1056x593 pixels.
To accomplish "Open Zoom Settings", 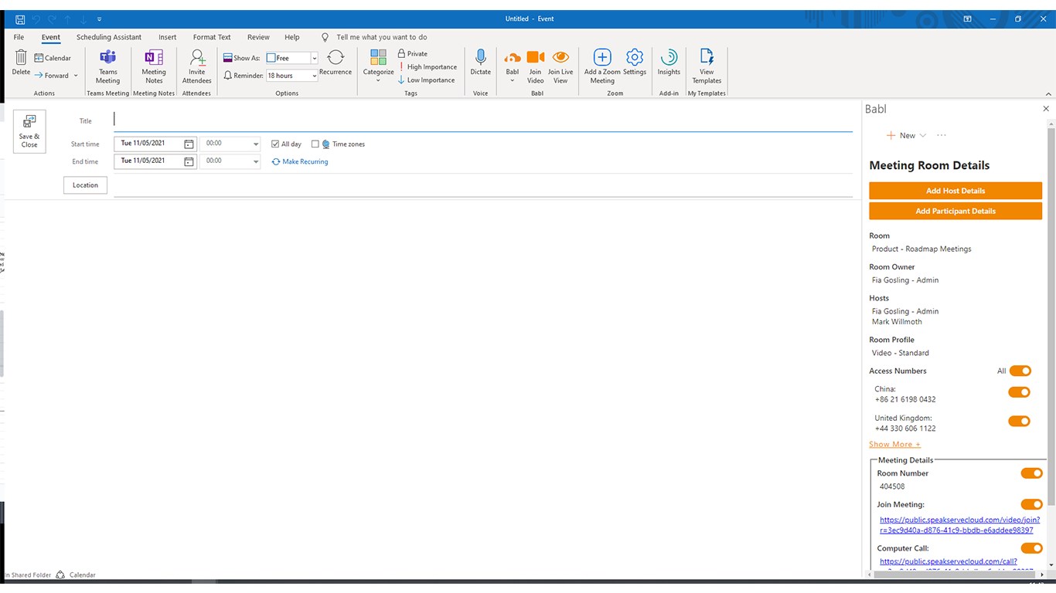I will (x=635, y=63).
